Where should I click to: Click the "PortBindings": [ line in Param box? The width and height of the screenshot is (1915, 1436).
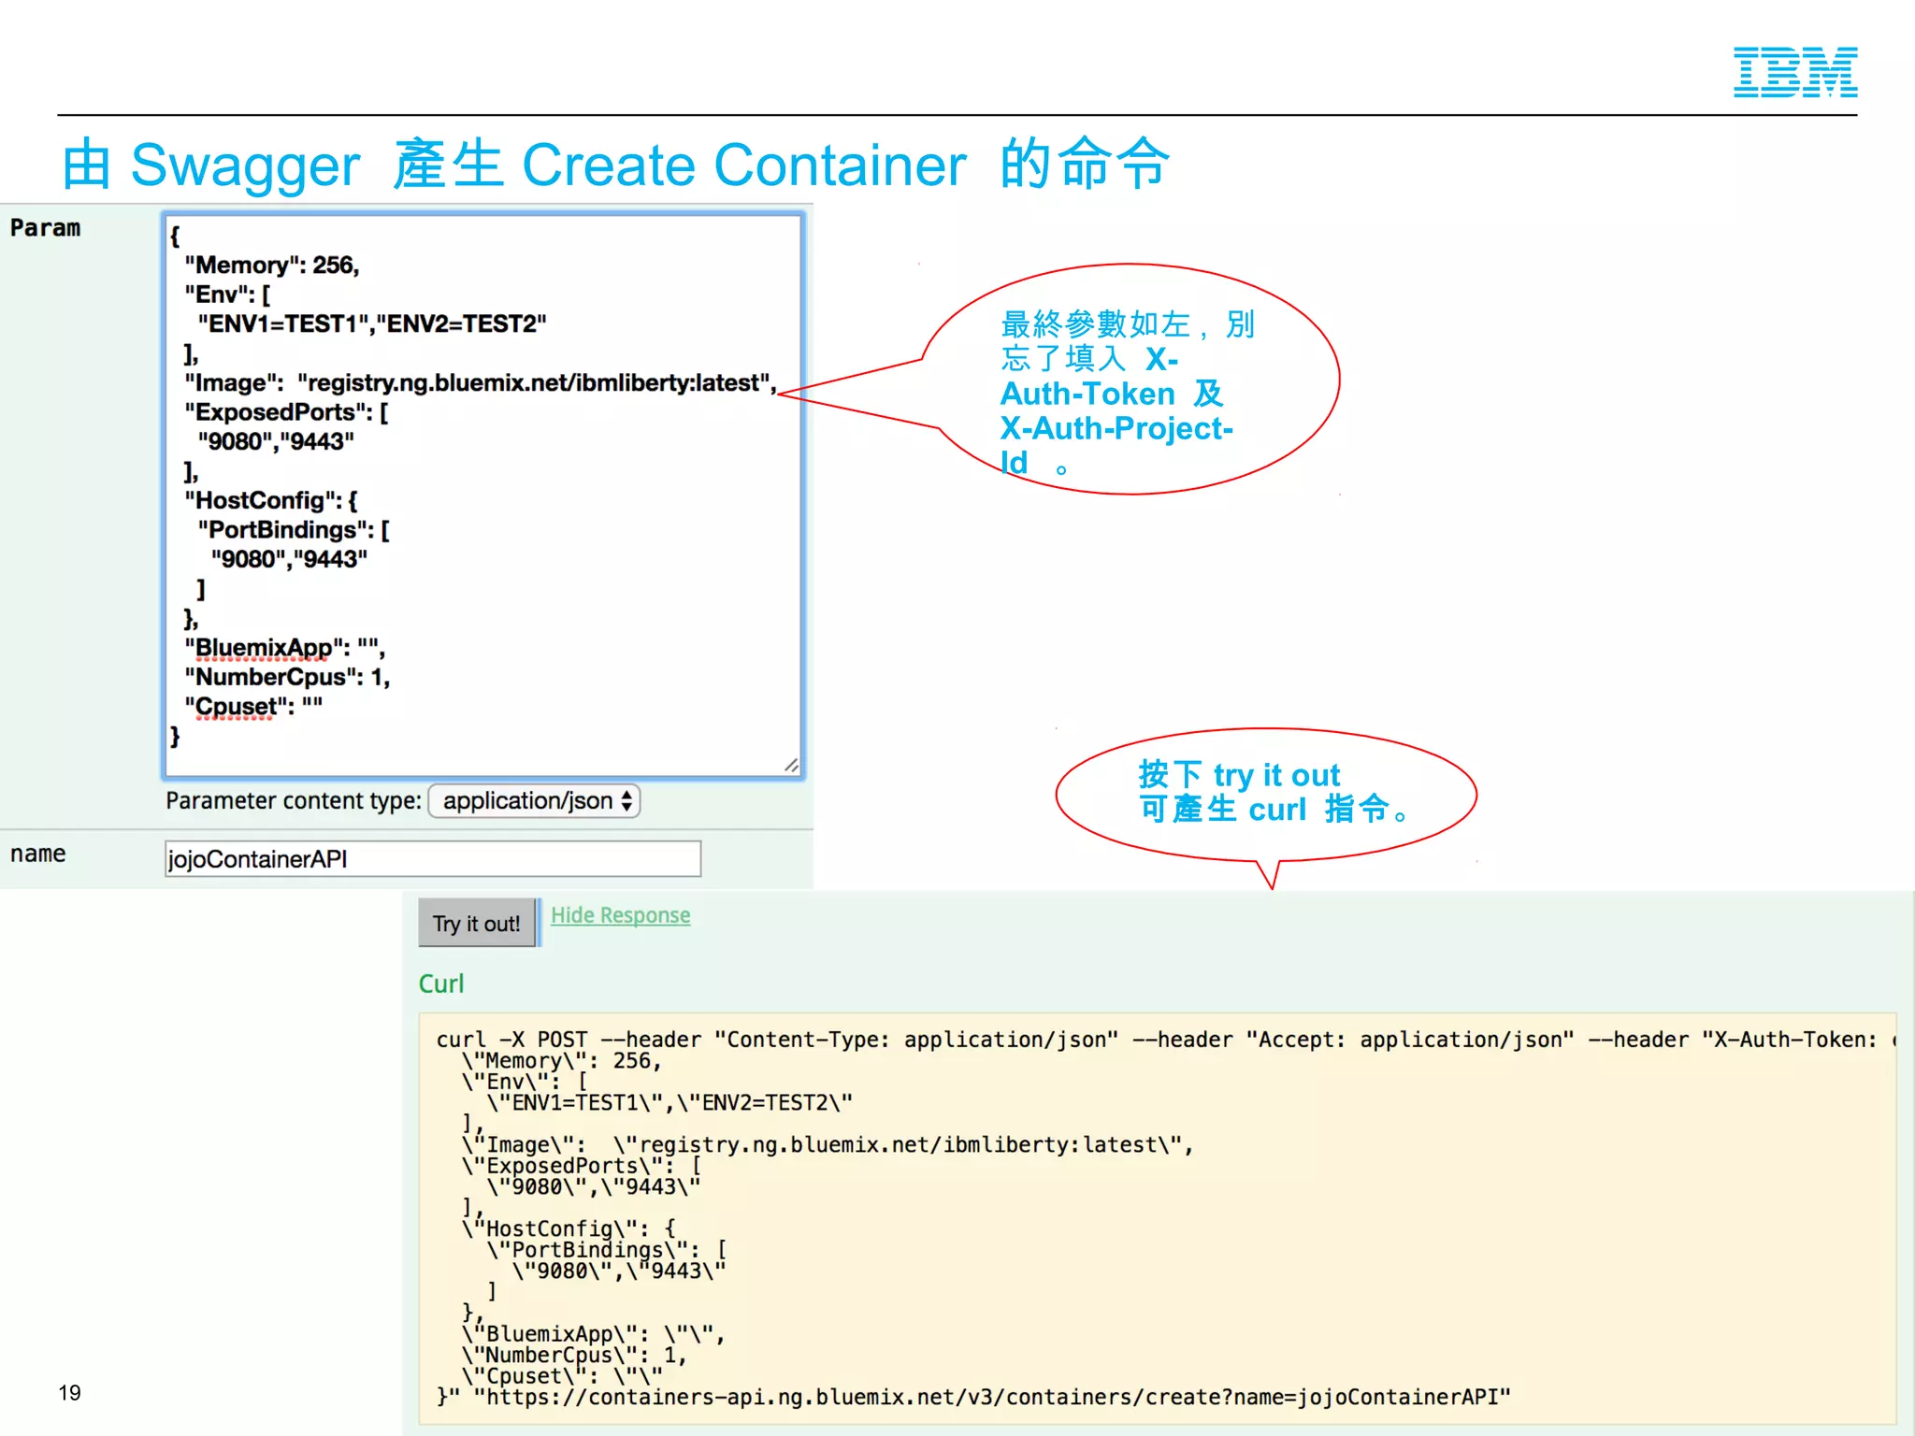click(294, 530)
